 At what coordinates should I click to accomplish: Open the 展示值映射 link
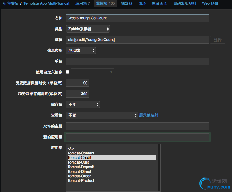pos(149,115)
